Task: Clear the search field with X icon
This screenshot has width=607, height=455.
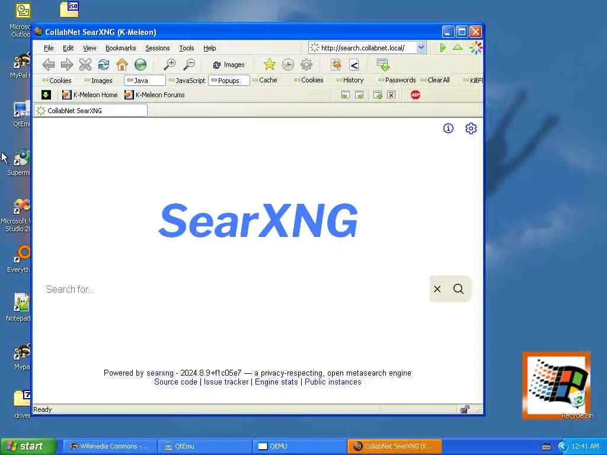Action: point(437,289)
